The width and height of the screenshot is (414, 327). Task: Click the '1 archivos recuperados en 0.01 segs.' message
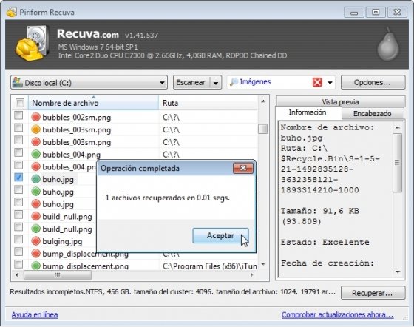[167, 198]
